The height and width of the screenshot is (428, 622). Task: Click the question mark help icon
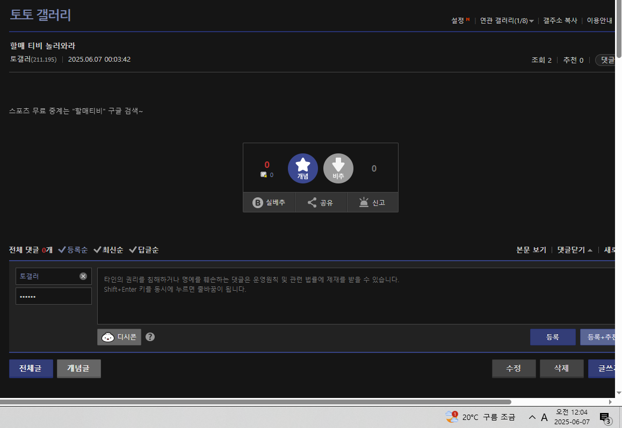coord(150,337)
